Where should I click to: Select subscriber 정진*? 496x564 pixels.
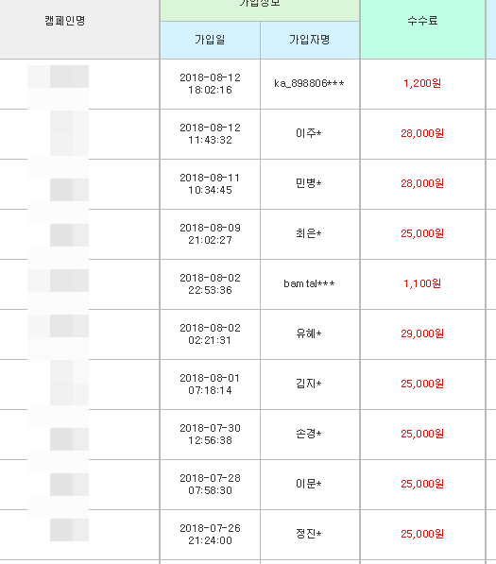[309, 534]
